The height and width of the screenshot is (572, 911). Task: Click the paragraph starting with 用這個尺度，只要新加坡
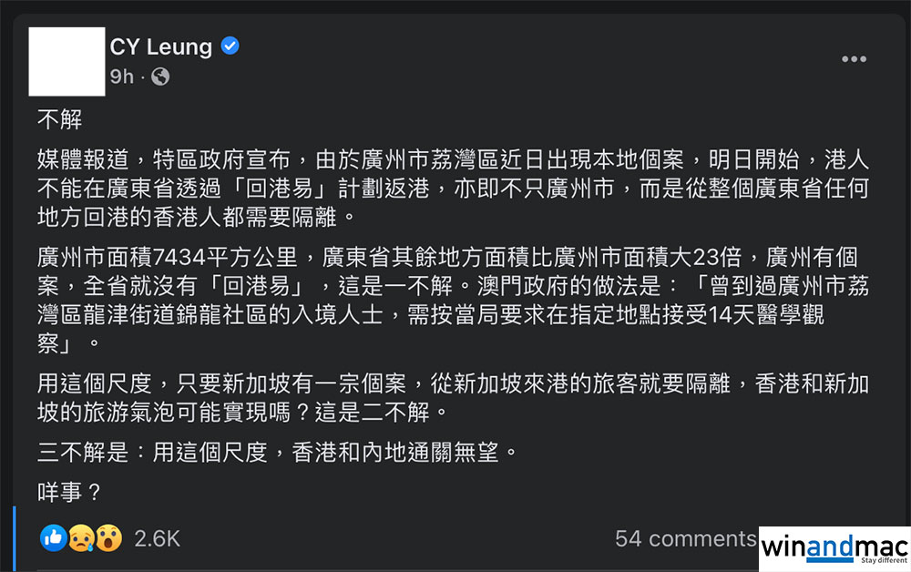(x=453, y=398)
